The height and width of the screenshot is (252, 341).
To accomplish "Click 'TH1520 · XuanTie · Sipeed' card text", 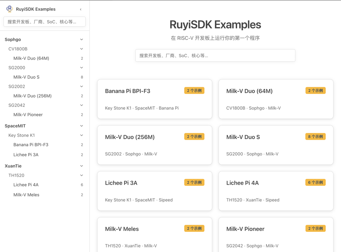I will 253,200.
